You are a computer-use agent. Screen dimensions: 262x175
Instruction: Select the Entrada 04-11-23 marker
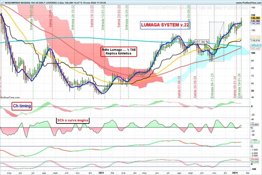click(x=212, y=86)
